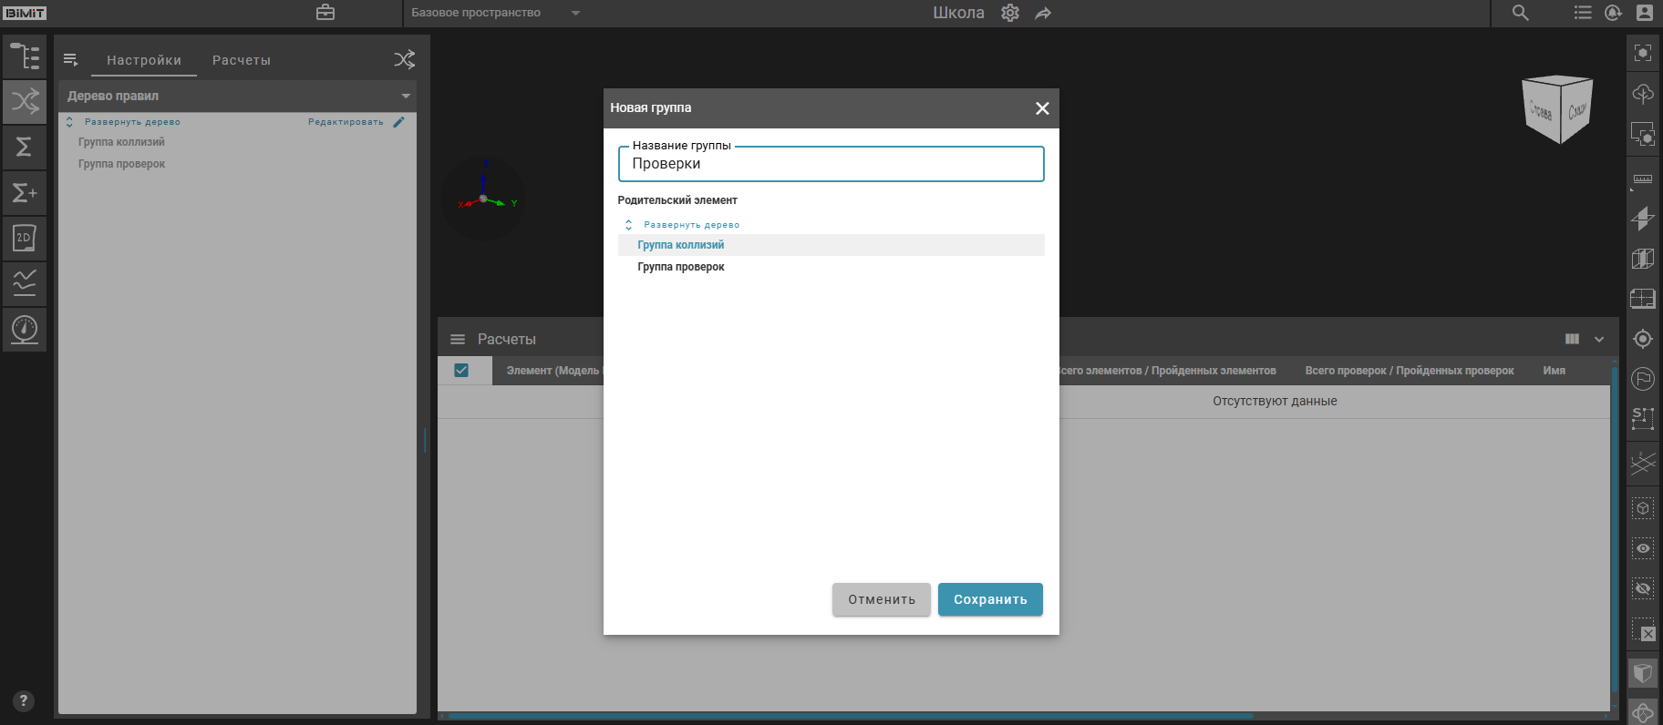Open the model tree structure panel icon
This screenshot has height=725, width=1663.
tap(25, 56)
